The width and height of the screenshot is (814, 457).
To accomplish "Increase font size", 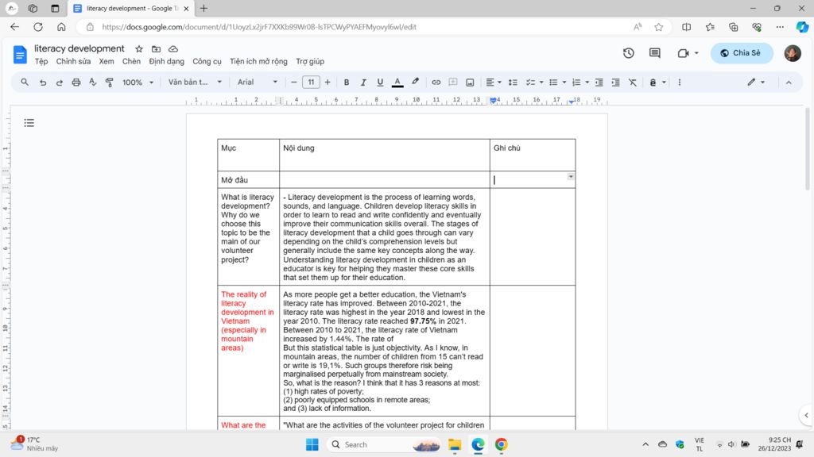I will coord(328,83).
